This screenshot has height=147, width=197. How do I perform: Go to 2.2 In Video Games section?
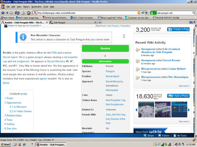(21, 111)
